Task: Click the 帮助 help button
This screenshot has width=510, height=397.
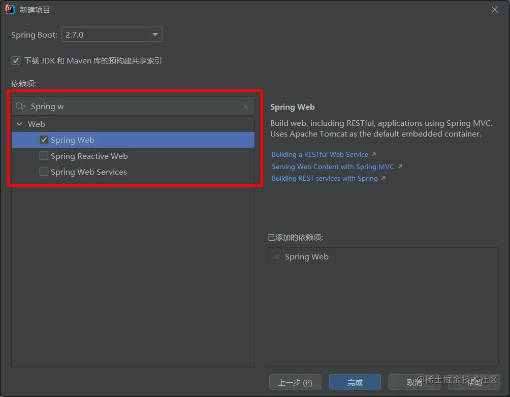Action: pyautogui.click(x=474, y=382)
